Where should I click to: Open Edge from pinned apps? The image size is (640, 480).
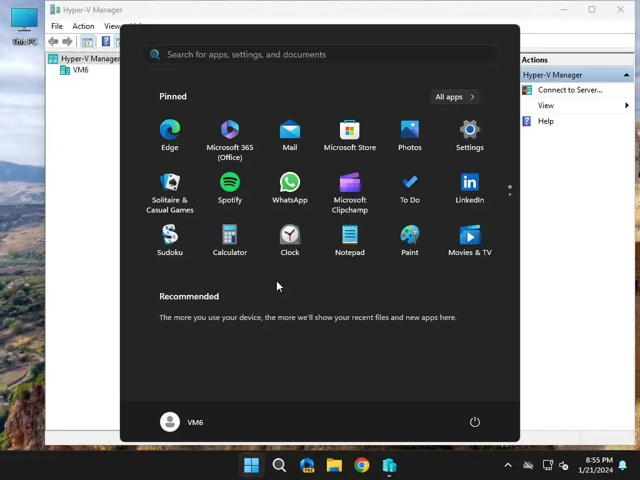(170, 136)
